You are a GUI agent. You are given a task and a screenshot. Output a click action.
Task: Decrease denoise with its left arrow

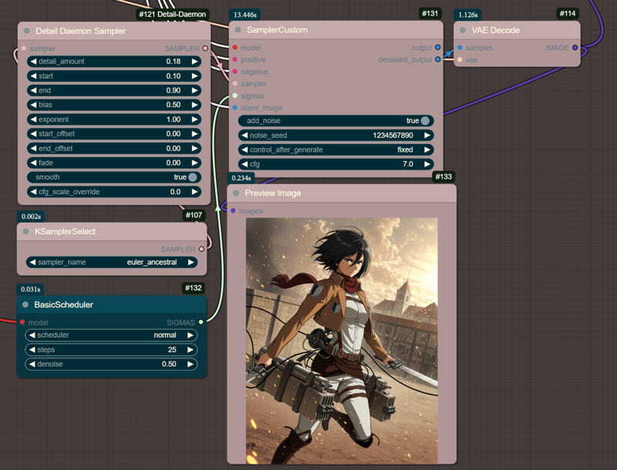(x=32, y=364)
